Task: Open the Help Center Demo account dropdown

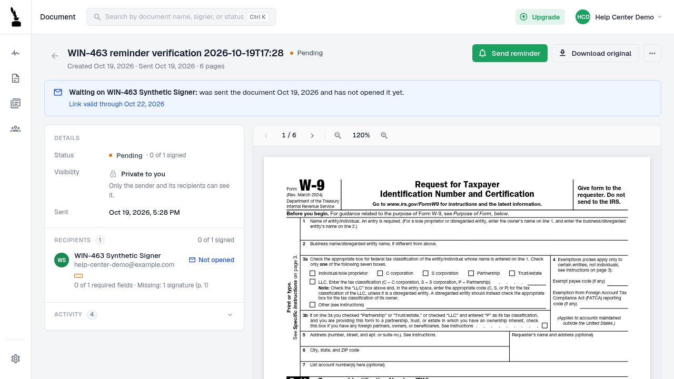Action: 619,17
